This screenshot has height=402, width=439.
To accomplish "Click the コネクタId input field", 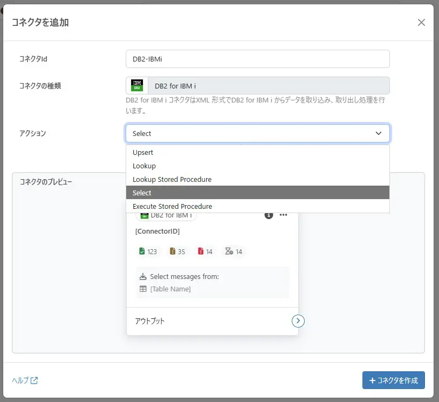I will [x=258, y=59].
